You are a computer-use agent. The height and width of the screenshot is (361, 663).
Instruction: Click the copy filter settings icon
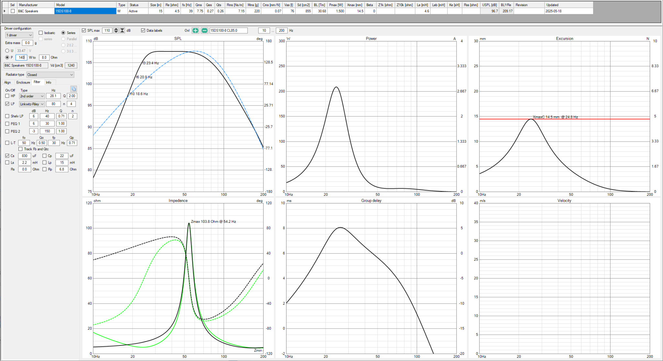73,89
